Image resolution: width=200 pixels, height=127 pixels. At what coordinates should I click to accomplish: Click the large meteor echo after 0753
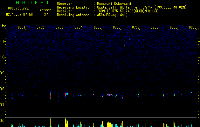click(x=66, y=94)
